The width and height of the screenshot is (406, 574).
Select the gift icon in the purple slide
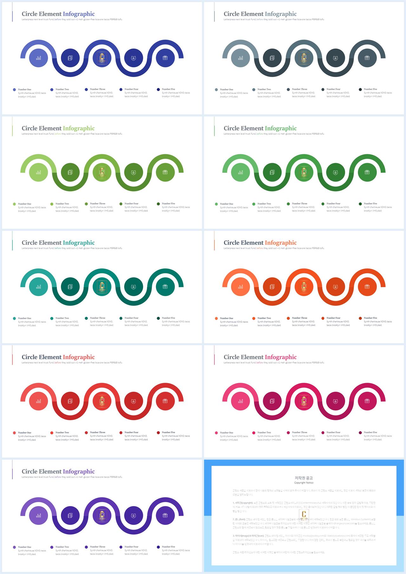165,515
